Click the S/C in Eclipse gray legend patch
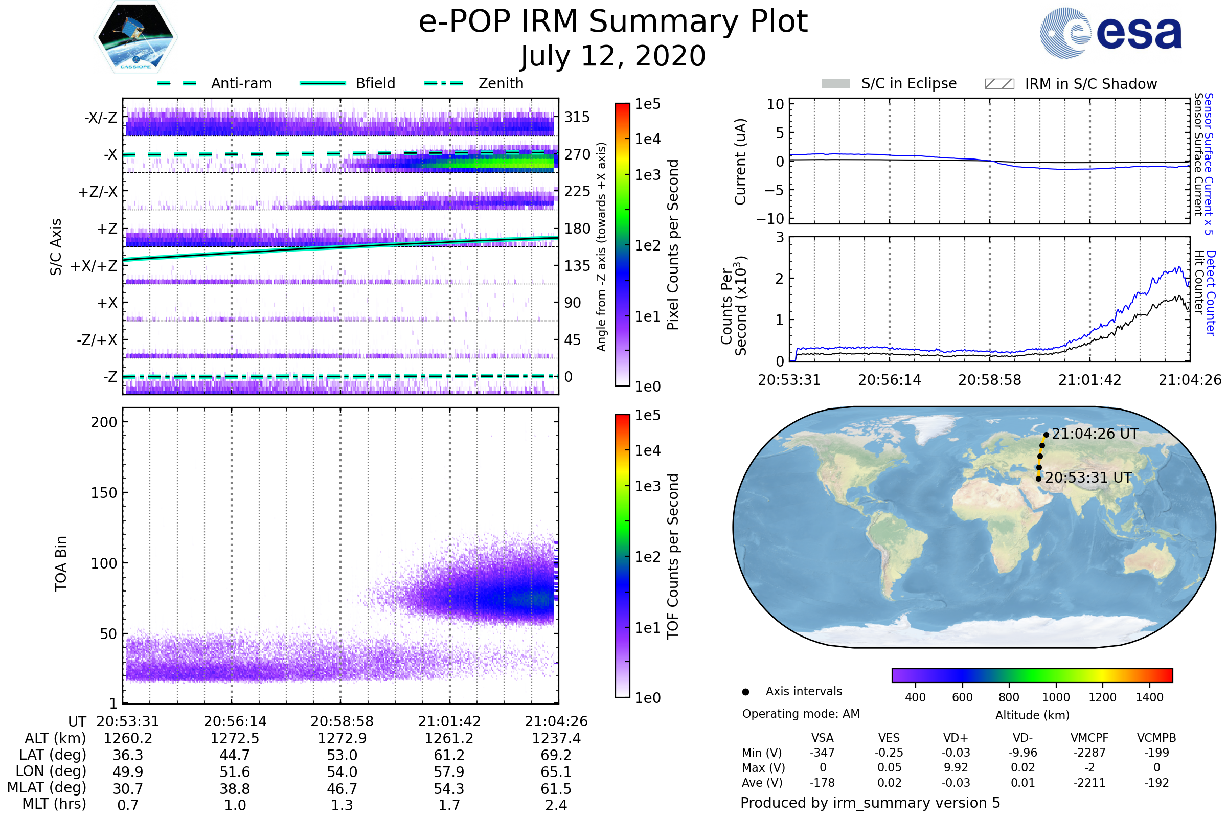This screenshot has height=818, width=1227. click(835, 84)
